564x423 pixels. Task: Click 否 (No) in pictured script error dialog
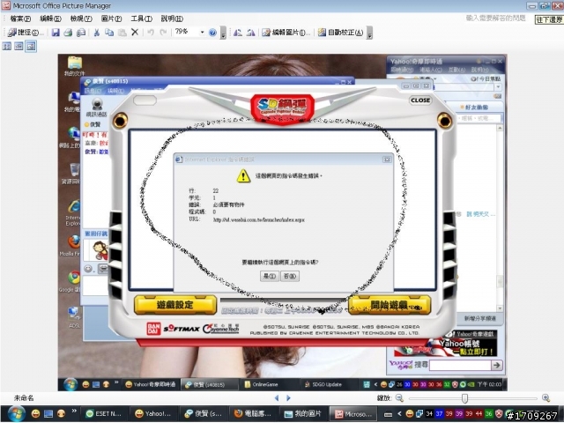(x=290, y=276)
